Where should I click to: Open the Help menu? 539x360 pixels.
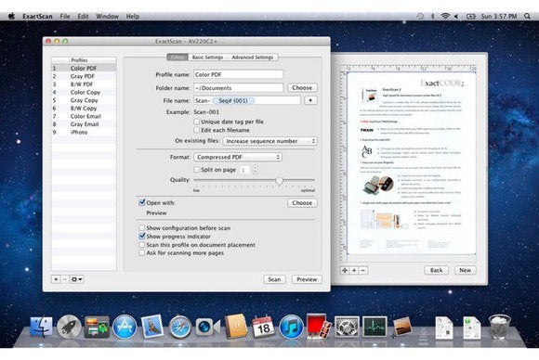pyautogui.click(x=132, y=16)
